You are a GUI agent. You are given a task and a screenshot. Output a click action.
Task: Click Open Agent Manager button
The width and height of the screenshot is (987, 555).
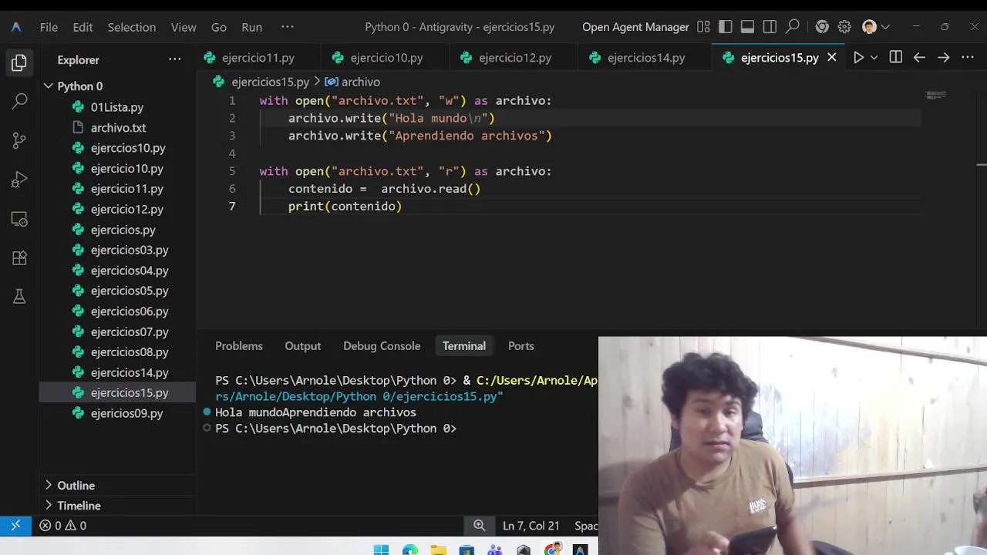pyautogui.click(x=635, y=27)
